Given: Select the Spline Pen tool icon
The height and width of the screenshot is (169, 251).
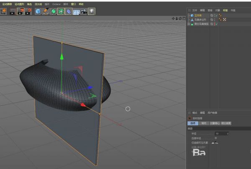Looking at the screenshot, I should [46, 11].
